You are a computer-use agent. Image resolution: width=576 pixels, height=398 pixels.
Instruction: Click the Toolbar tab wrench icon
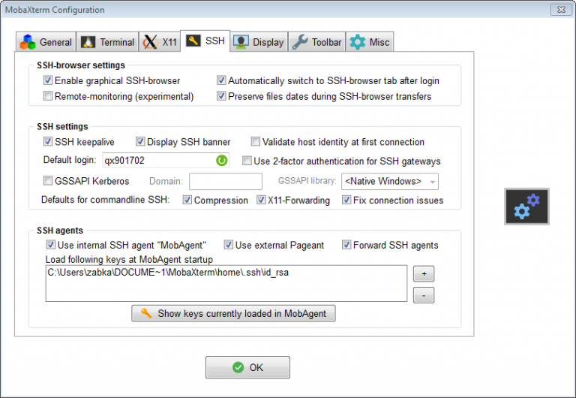click(300, 42)
